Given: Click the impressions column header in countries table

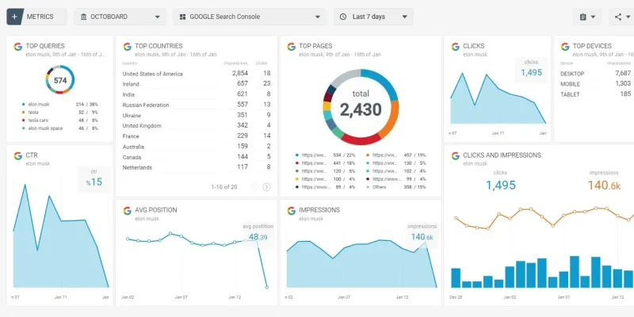Looking at the screenshot, I should pyautogui.click(x=235, y=63).
